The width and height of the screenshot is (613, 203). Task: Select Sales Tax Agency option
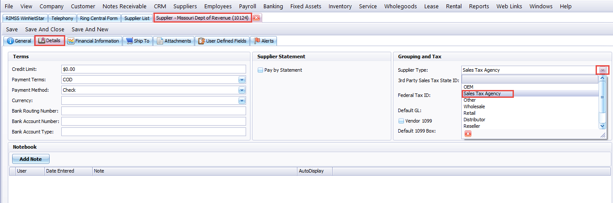tap(530, 93)
